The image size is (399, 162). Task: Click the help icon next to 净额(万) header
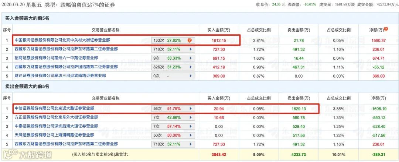tap(386, 29)
